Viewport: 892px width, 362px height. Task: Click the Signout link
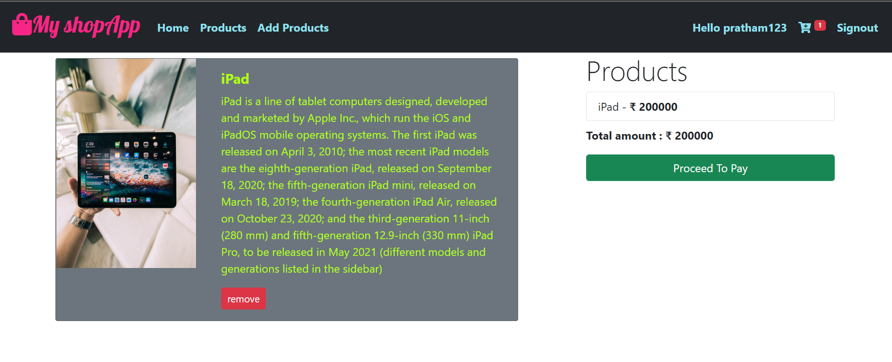(x=857, y=28)
